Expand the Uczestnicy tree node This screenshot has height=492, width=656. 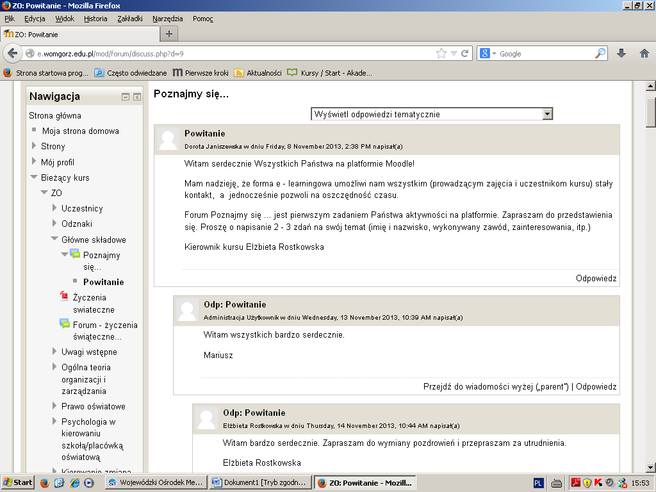pyautogui.click(x=54, y=208)
